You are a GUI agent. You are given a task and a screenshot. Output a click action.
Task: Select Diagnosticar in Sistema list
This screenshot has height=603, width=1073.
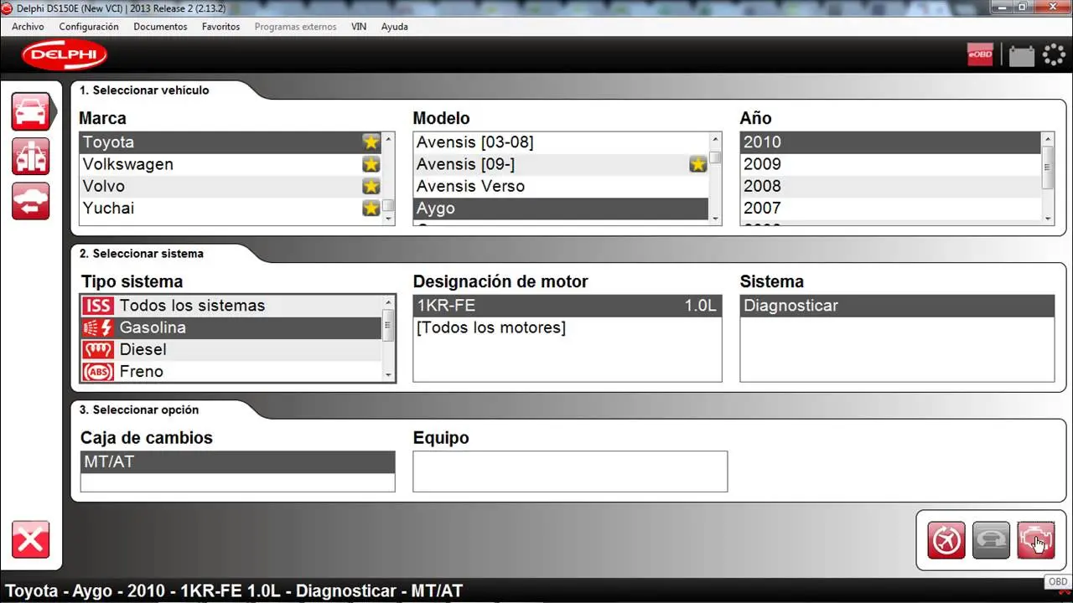[x=897, y=306]
